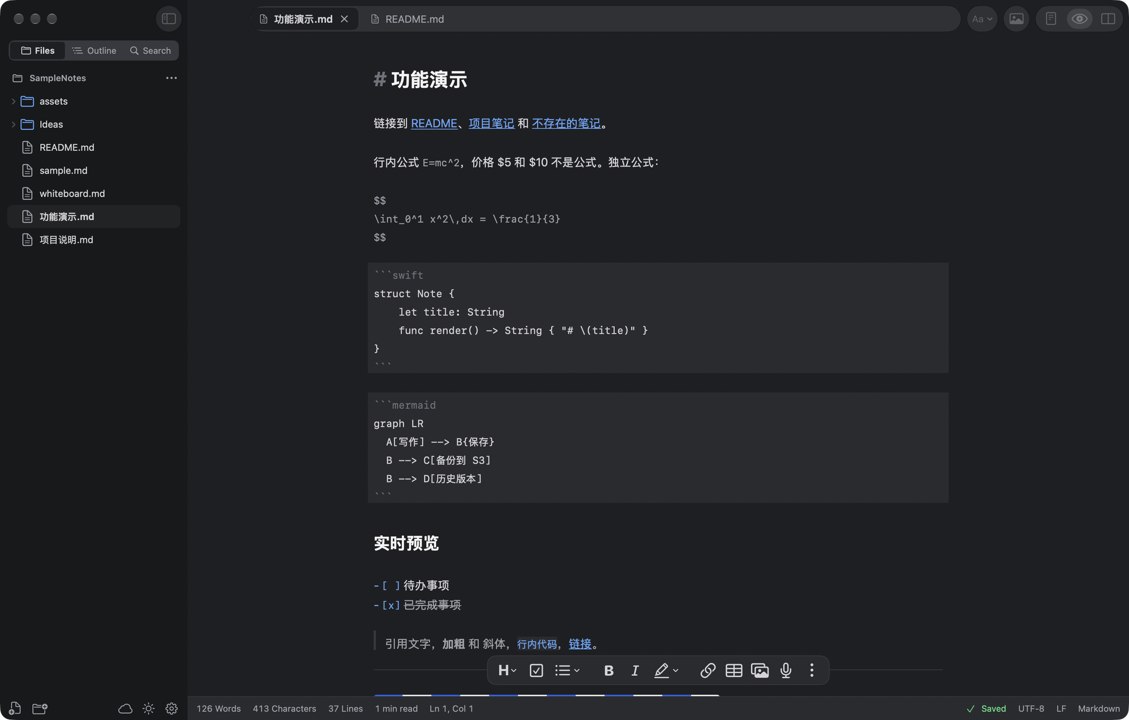The width and height of the screenshot is (1129, 720).
Task: Create a new note file icon
Action: coord(15,708)
